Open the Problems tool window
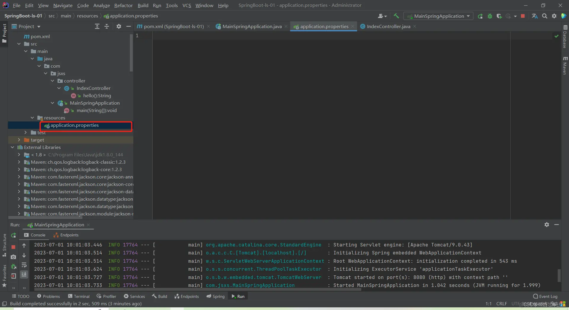569x310 pixels. [x=48, y=296]
